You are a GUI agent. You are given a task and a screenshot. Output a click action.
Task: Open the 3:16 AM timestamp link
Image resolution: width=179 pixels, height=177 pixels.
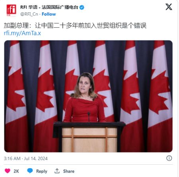(x=12, y=158)
